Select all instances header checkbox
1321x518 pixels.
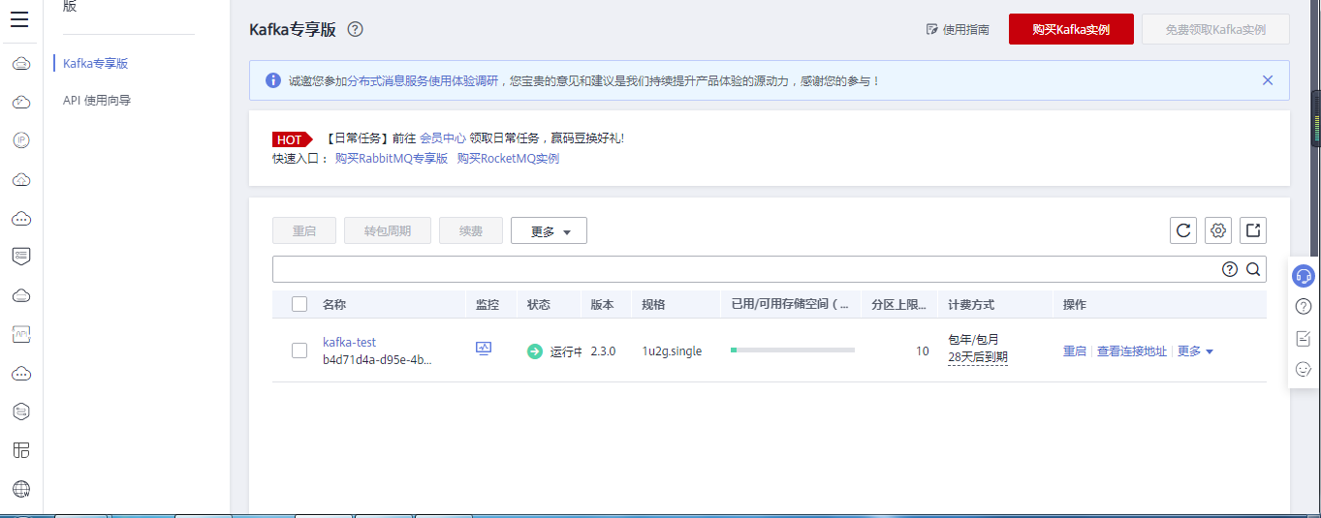coord(299,304)
